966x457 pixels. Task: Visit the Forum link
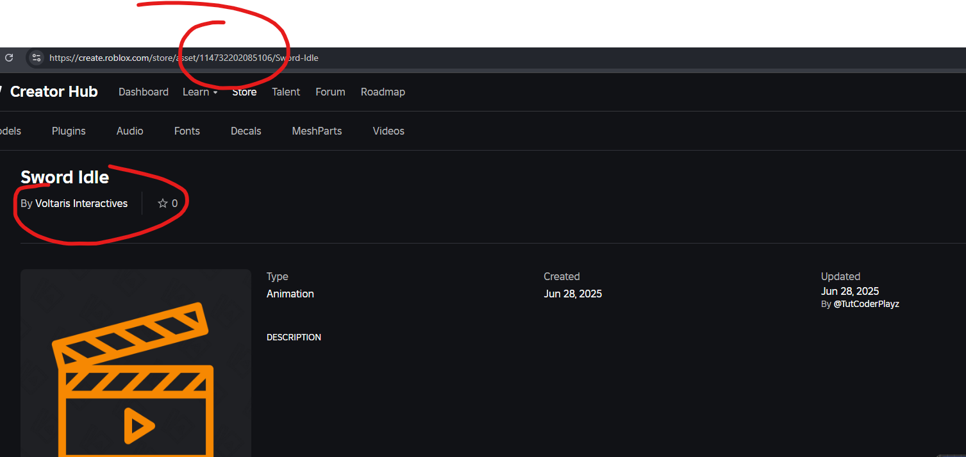(330, 92)
